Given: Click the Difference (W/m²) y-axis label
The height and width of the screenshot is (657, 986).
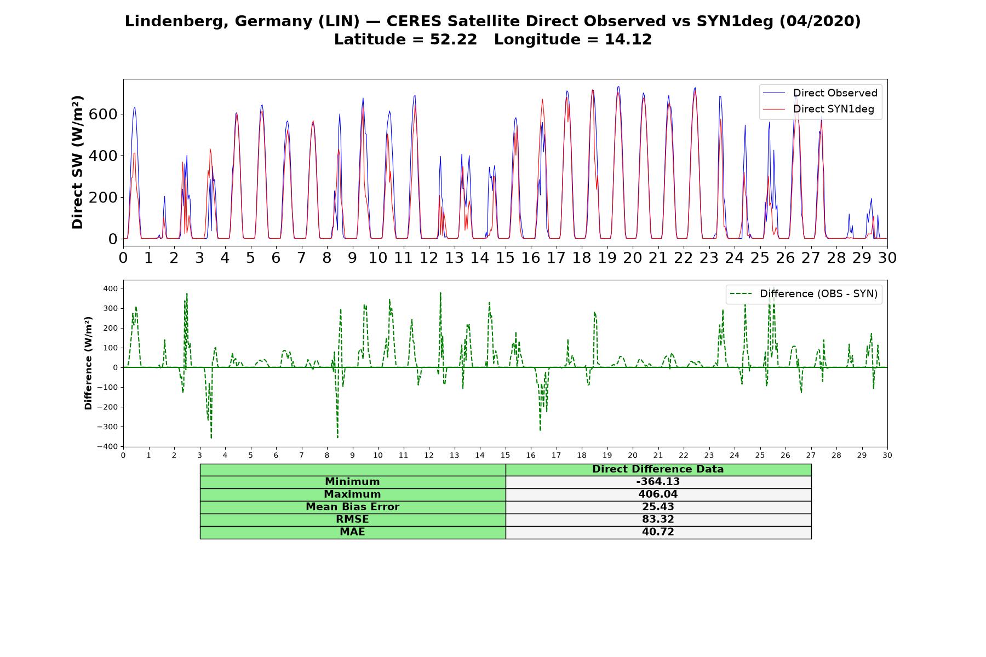Looking at the screenshot, I should point(88,363).
